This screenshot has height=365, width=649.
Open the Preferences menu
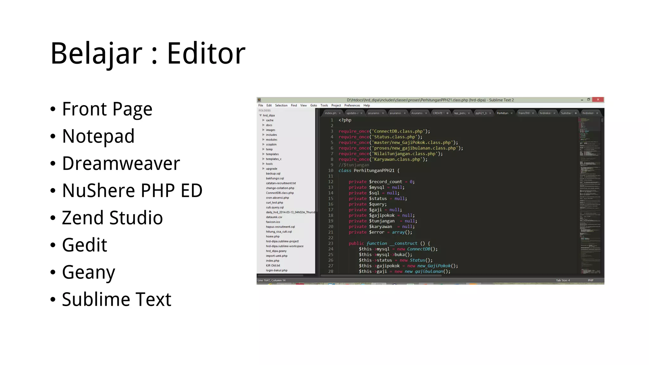pyautogui.click(x=352, y=106)
